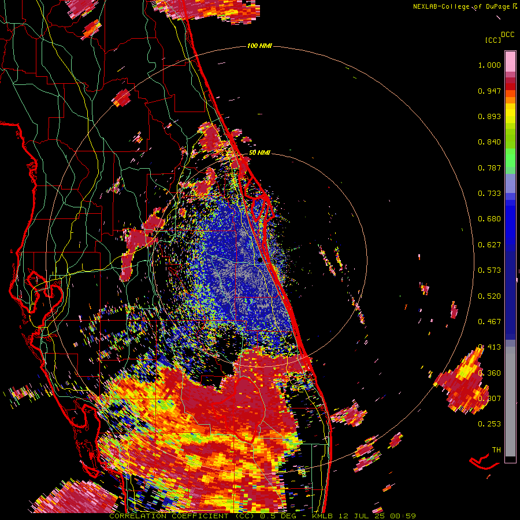520x520 pixels.
Task: Click the DCC label above color bar
Action: 507,35
